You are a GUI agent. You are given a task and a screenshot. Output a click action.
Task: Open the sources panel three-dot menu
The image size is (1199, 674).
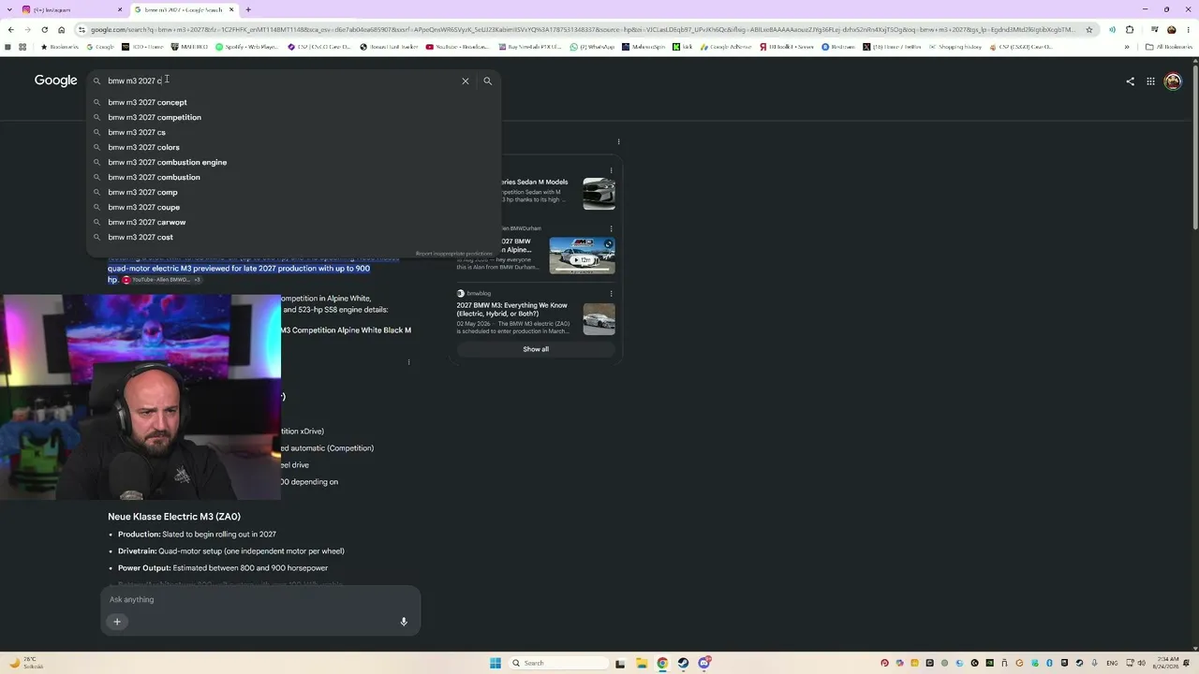click(618, 141)
